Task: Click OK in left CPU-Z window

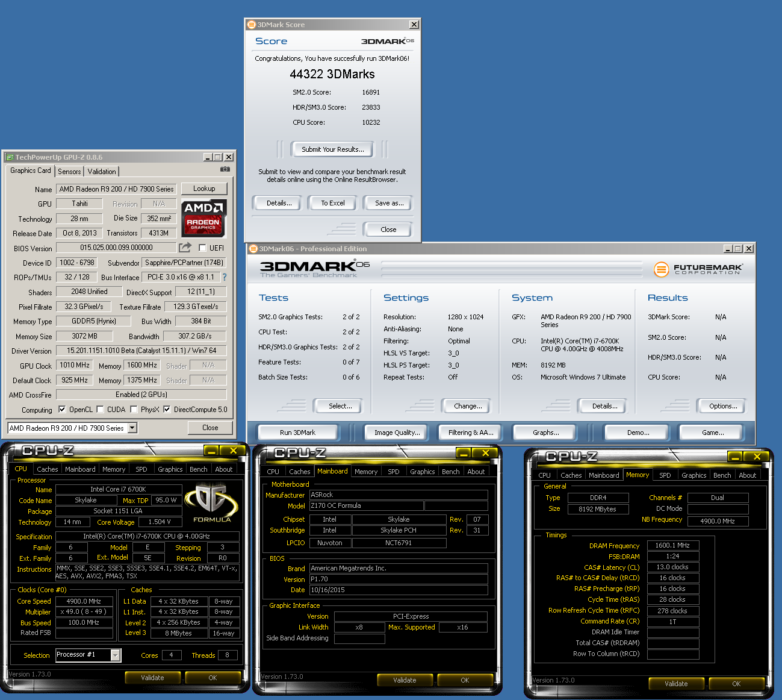Action: (x=213, y=678)
